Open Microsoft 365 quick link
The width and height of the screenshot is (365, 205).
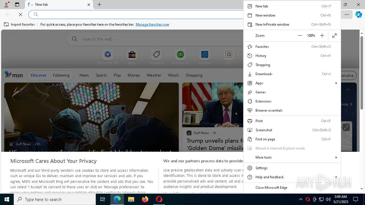(108, 57)
